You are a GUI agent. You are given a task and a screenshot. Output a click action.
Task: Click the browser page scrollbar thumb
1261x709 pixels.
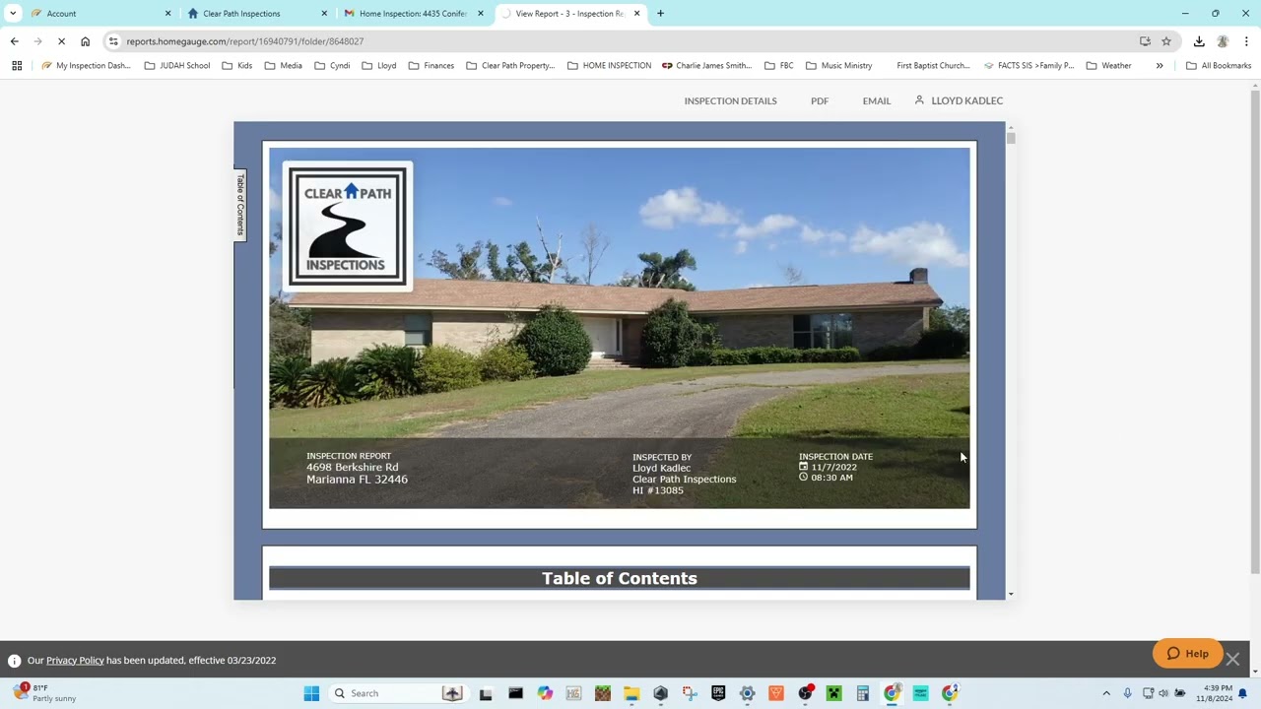point(1255,330)
